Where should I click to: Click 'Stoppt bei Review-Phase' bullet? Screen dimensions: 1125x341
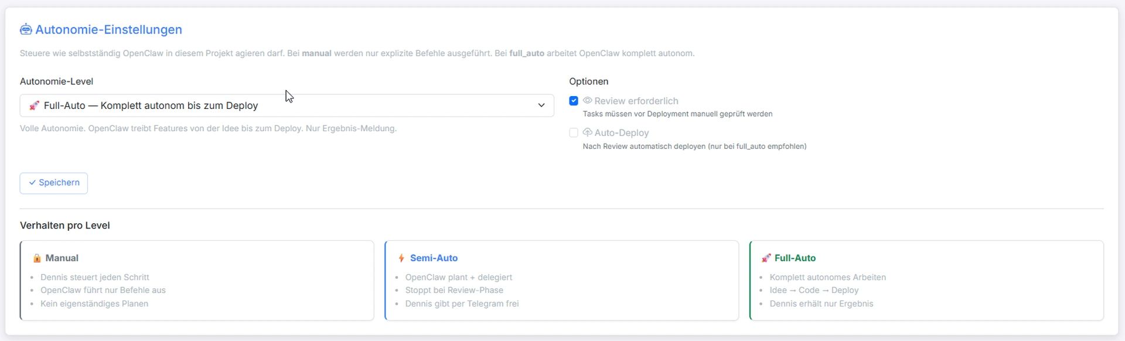click(x=454, y=290)
